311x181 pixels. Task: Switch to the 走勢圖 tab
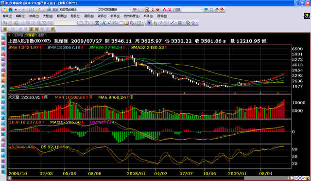click(x=18, y=35)
